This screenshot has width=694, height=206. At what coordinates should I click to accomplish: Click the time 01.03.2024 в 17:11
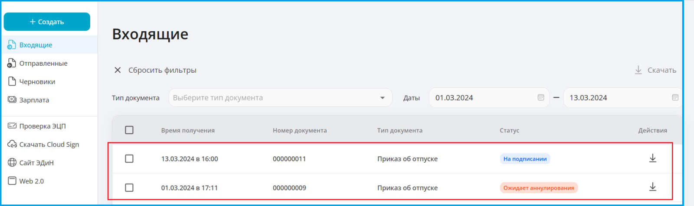pos(190,188)
